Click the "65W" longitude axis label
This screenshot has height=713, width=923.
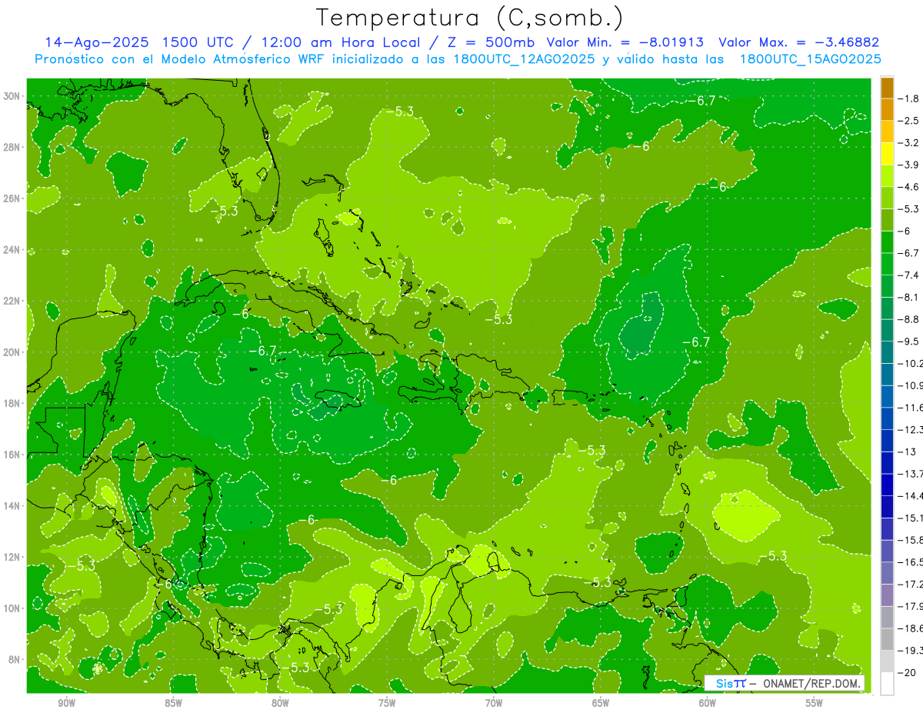pyautogui.click(x=601, y=703)
